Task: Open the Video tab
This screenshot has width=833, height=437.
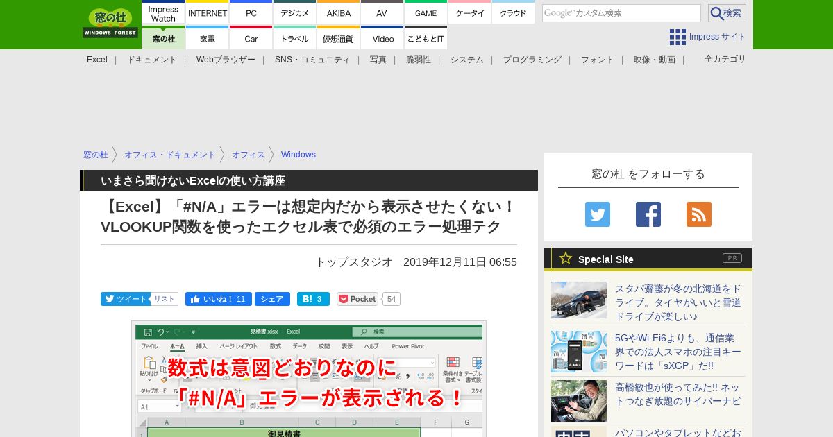Action: (x=382, y=38)
